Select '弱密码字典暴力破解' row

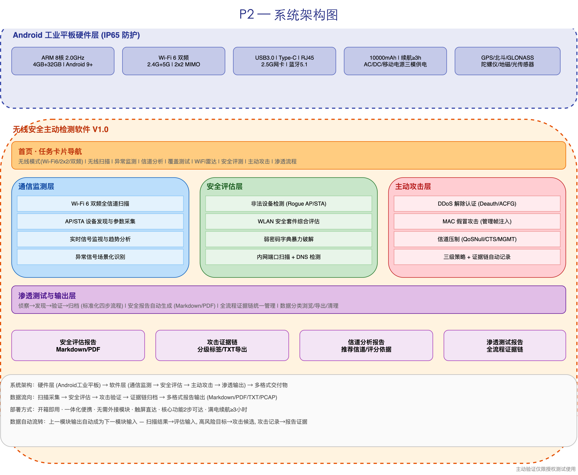pyautogui.click(x=289, y=239)
